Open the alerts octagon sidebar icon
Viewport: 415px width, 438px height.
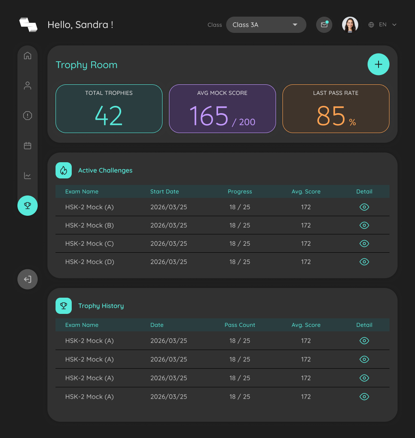pos(27,115)
